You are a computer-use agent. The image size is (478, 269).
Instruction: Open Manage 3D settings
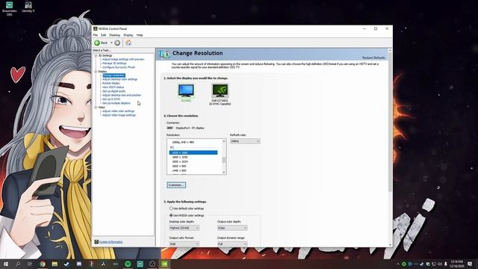(x=114, y=64)
